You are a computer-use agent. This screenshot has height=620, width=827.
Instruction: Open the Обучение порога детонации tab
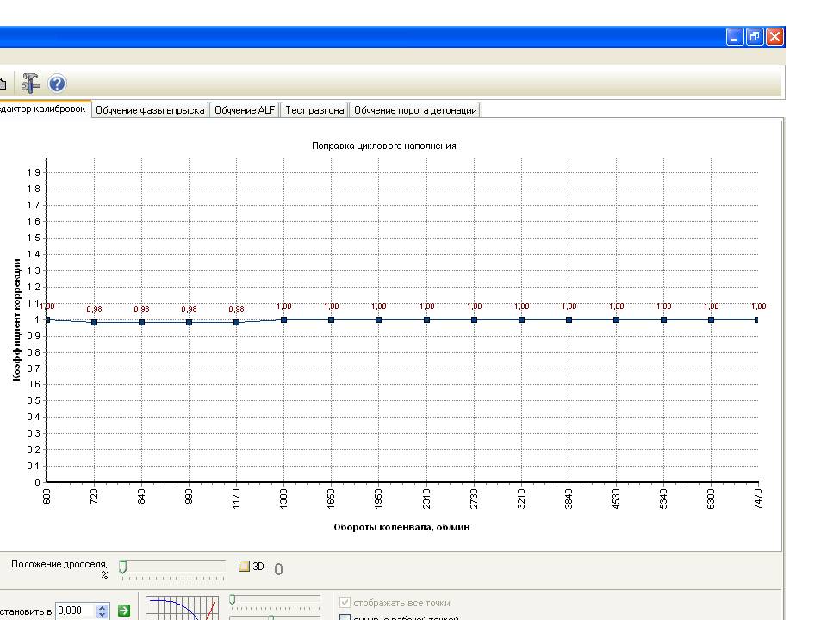415,110
